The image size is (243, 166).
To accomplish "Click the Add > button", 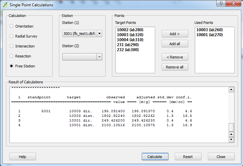I will point(175,34).
